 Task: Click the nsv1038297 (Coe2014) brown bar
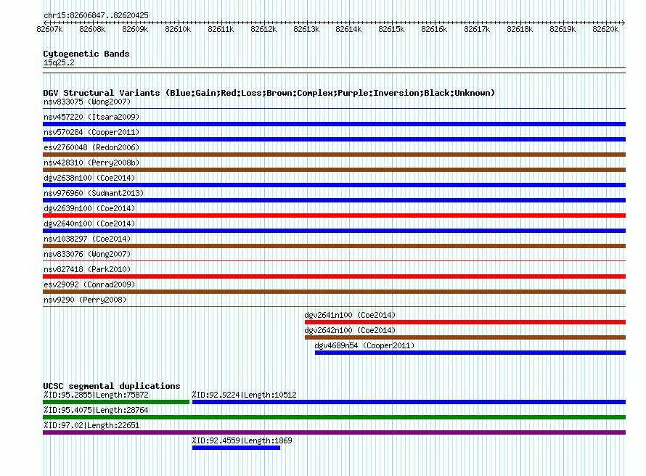(334, 246)
